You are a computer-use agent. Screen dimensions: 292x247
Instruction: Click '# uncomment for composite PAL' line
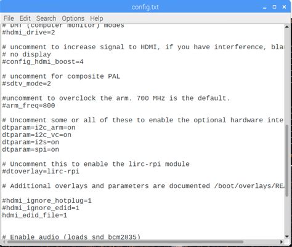[x=61, y=76]
